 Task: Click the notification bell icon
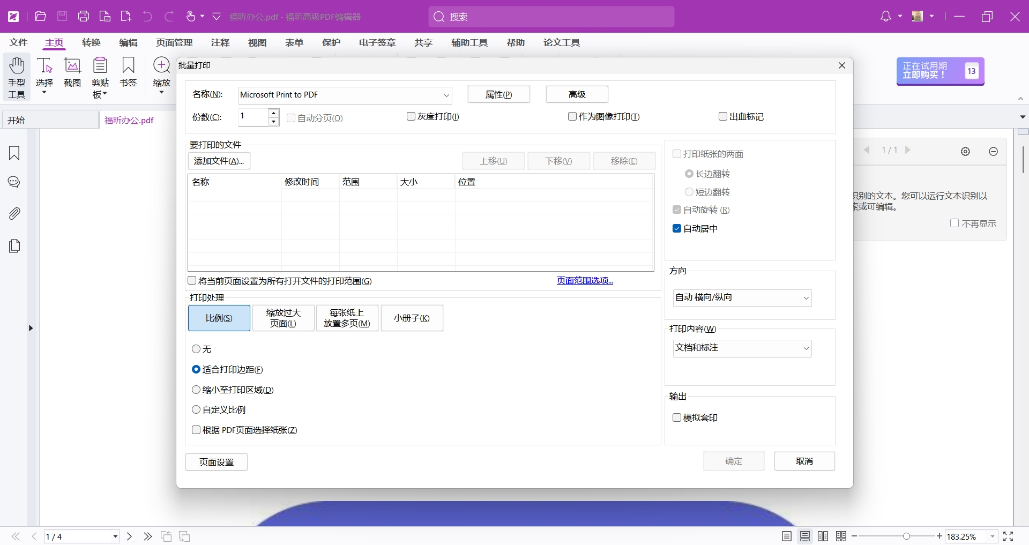click(x=885, y=17)
